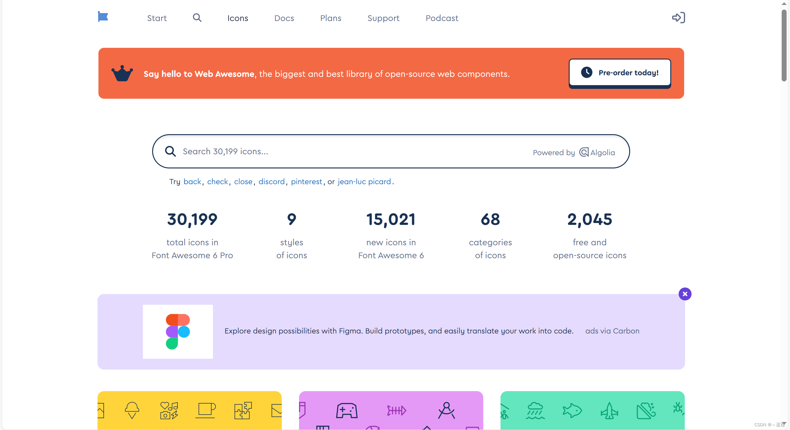Click the Font Awesome flag logo
The height and width of the screenshot is (430, 790).
pos(103,17)
